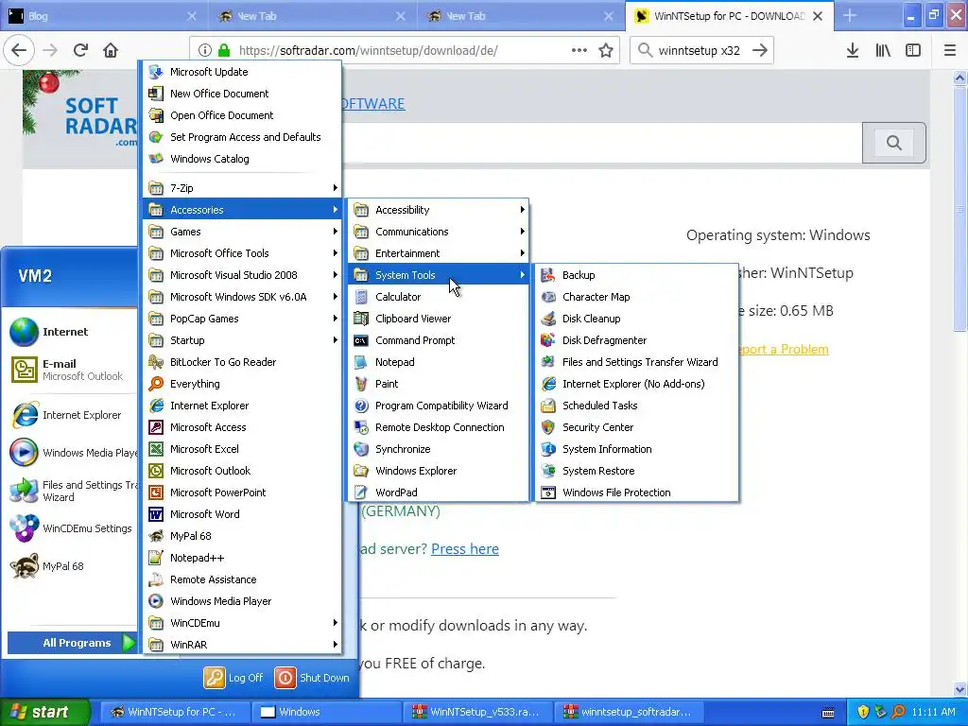Click the site search magnifier button
This screenshot has width=968, height=726.
click(x=893, y=143)
